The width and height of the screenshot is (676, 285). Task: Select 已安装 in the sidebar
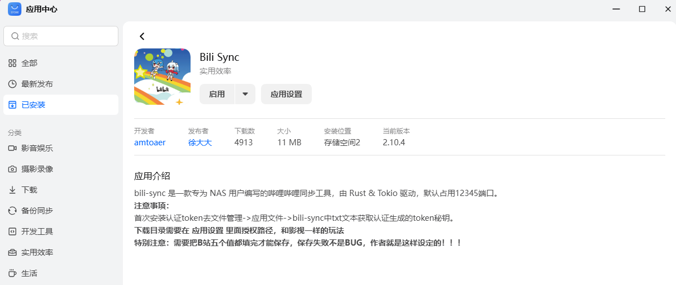pyautogui.click(x=61, y=105)
